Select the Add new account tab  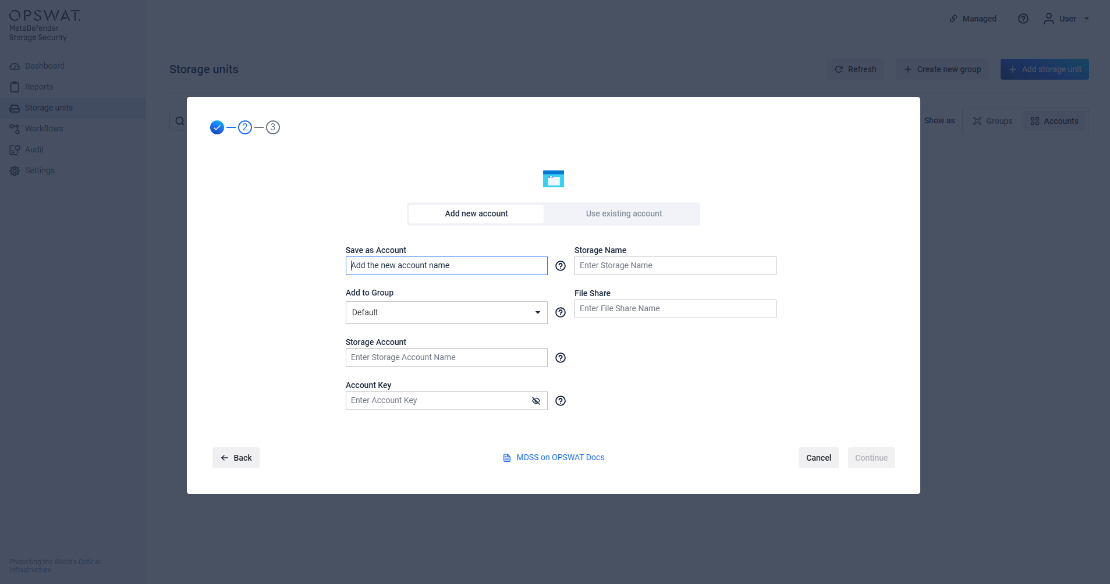(x=476, y=213)
